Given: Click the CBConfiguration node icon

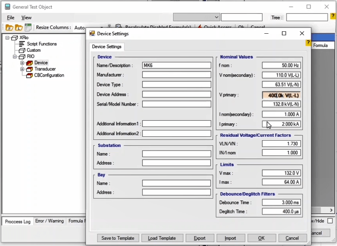Looking at the screenshot, I should click(29, 75).
